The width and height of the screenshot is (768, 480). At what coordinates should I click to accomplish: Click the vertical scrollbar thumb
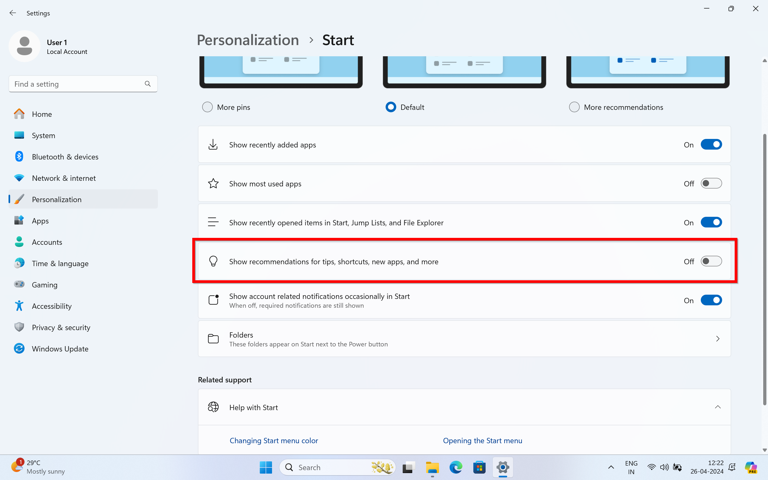point(764,270)
